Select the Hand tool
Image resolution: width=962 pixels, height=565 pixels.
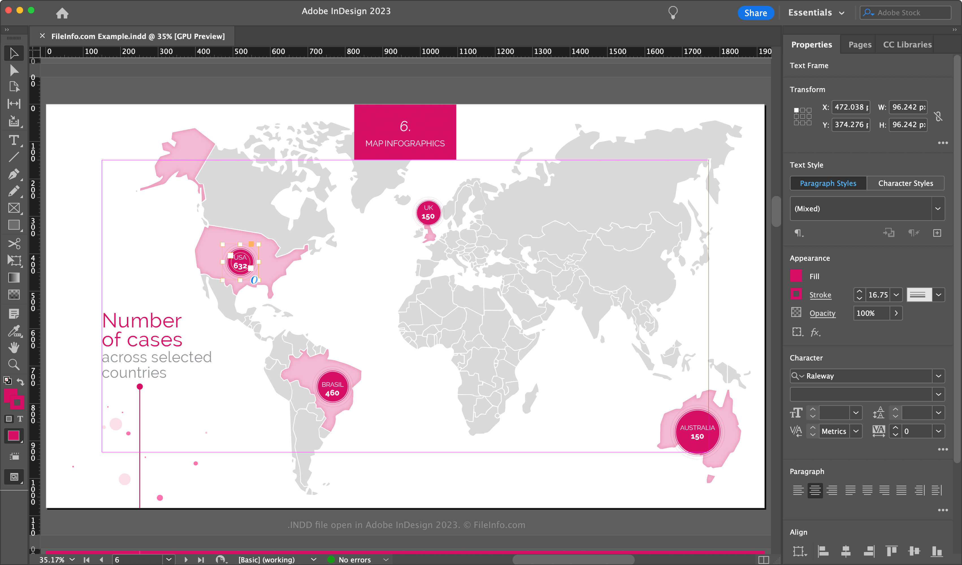(x=14, y=347)
